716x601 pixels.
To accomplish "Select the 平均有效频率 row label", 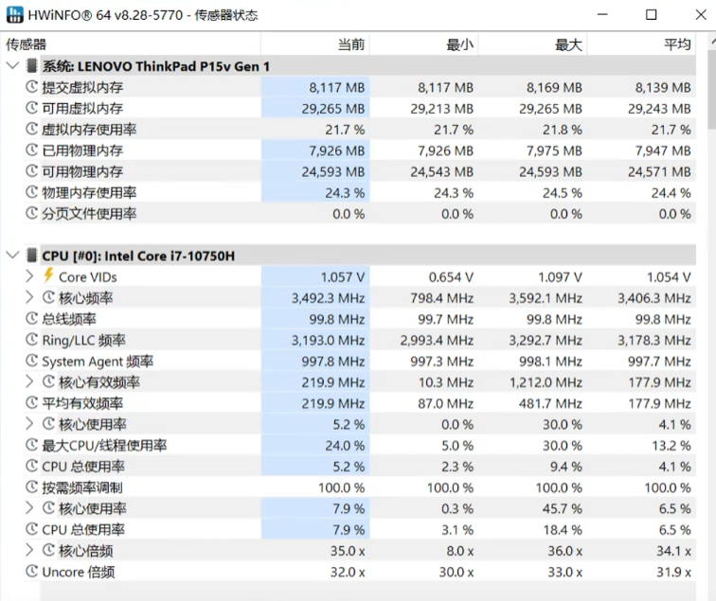I will 82,403.
